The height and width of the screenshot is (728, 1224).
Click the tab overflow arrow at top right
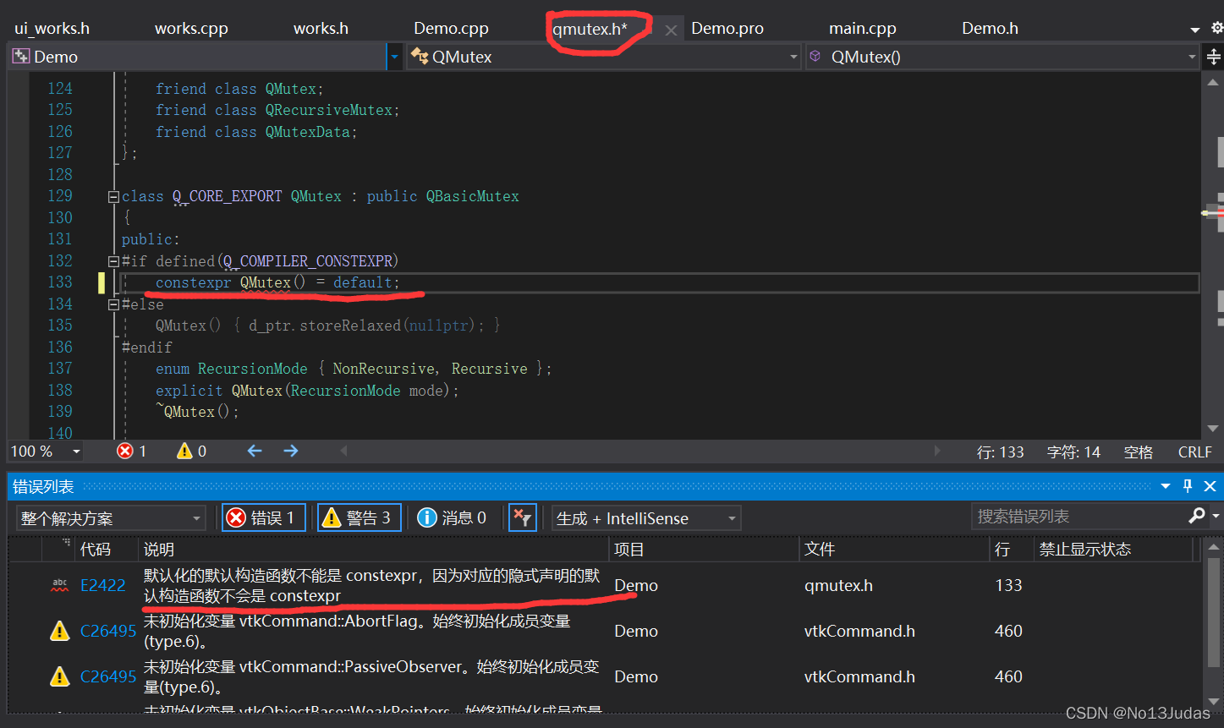click(1195, 27)
